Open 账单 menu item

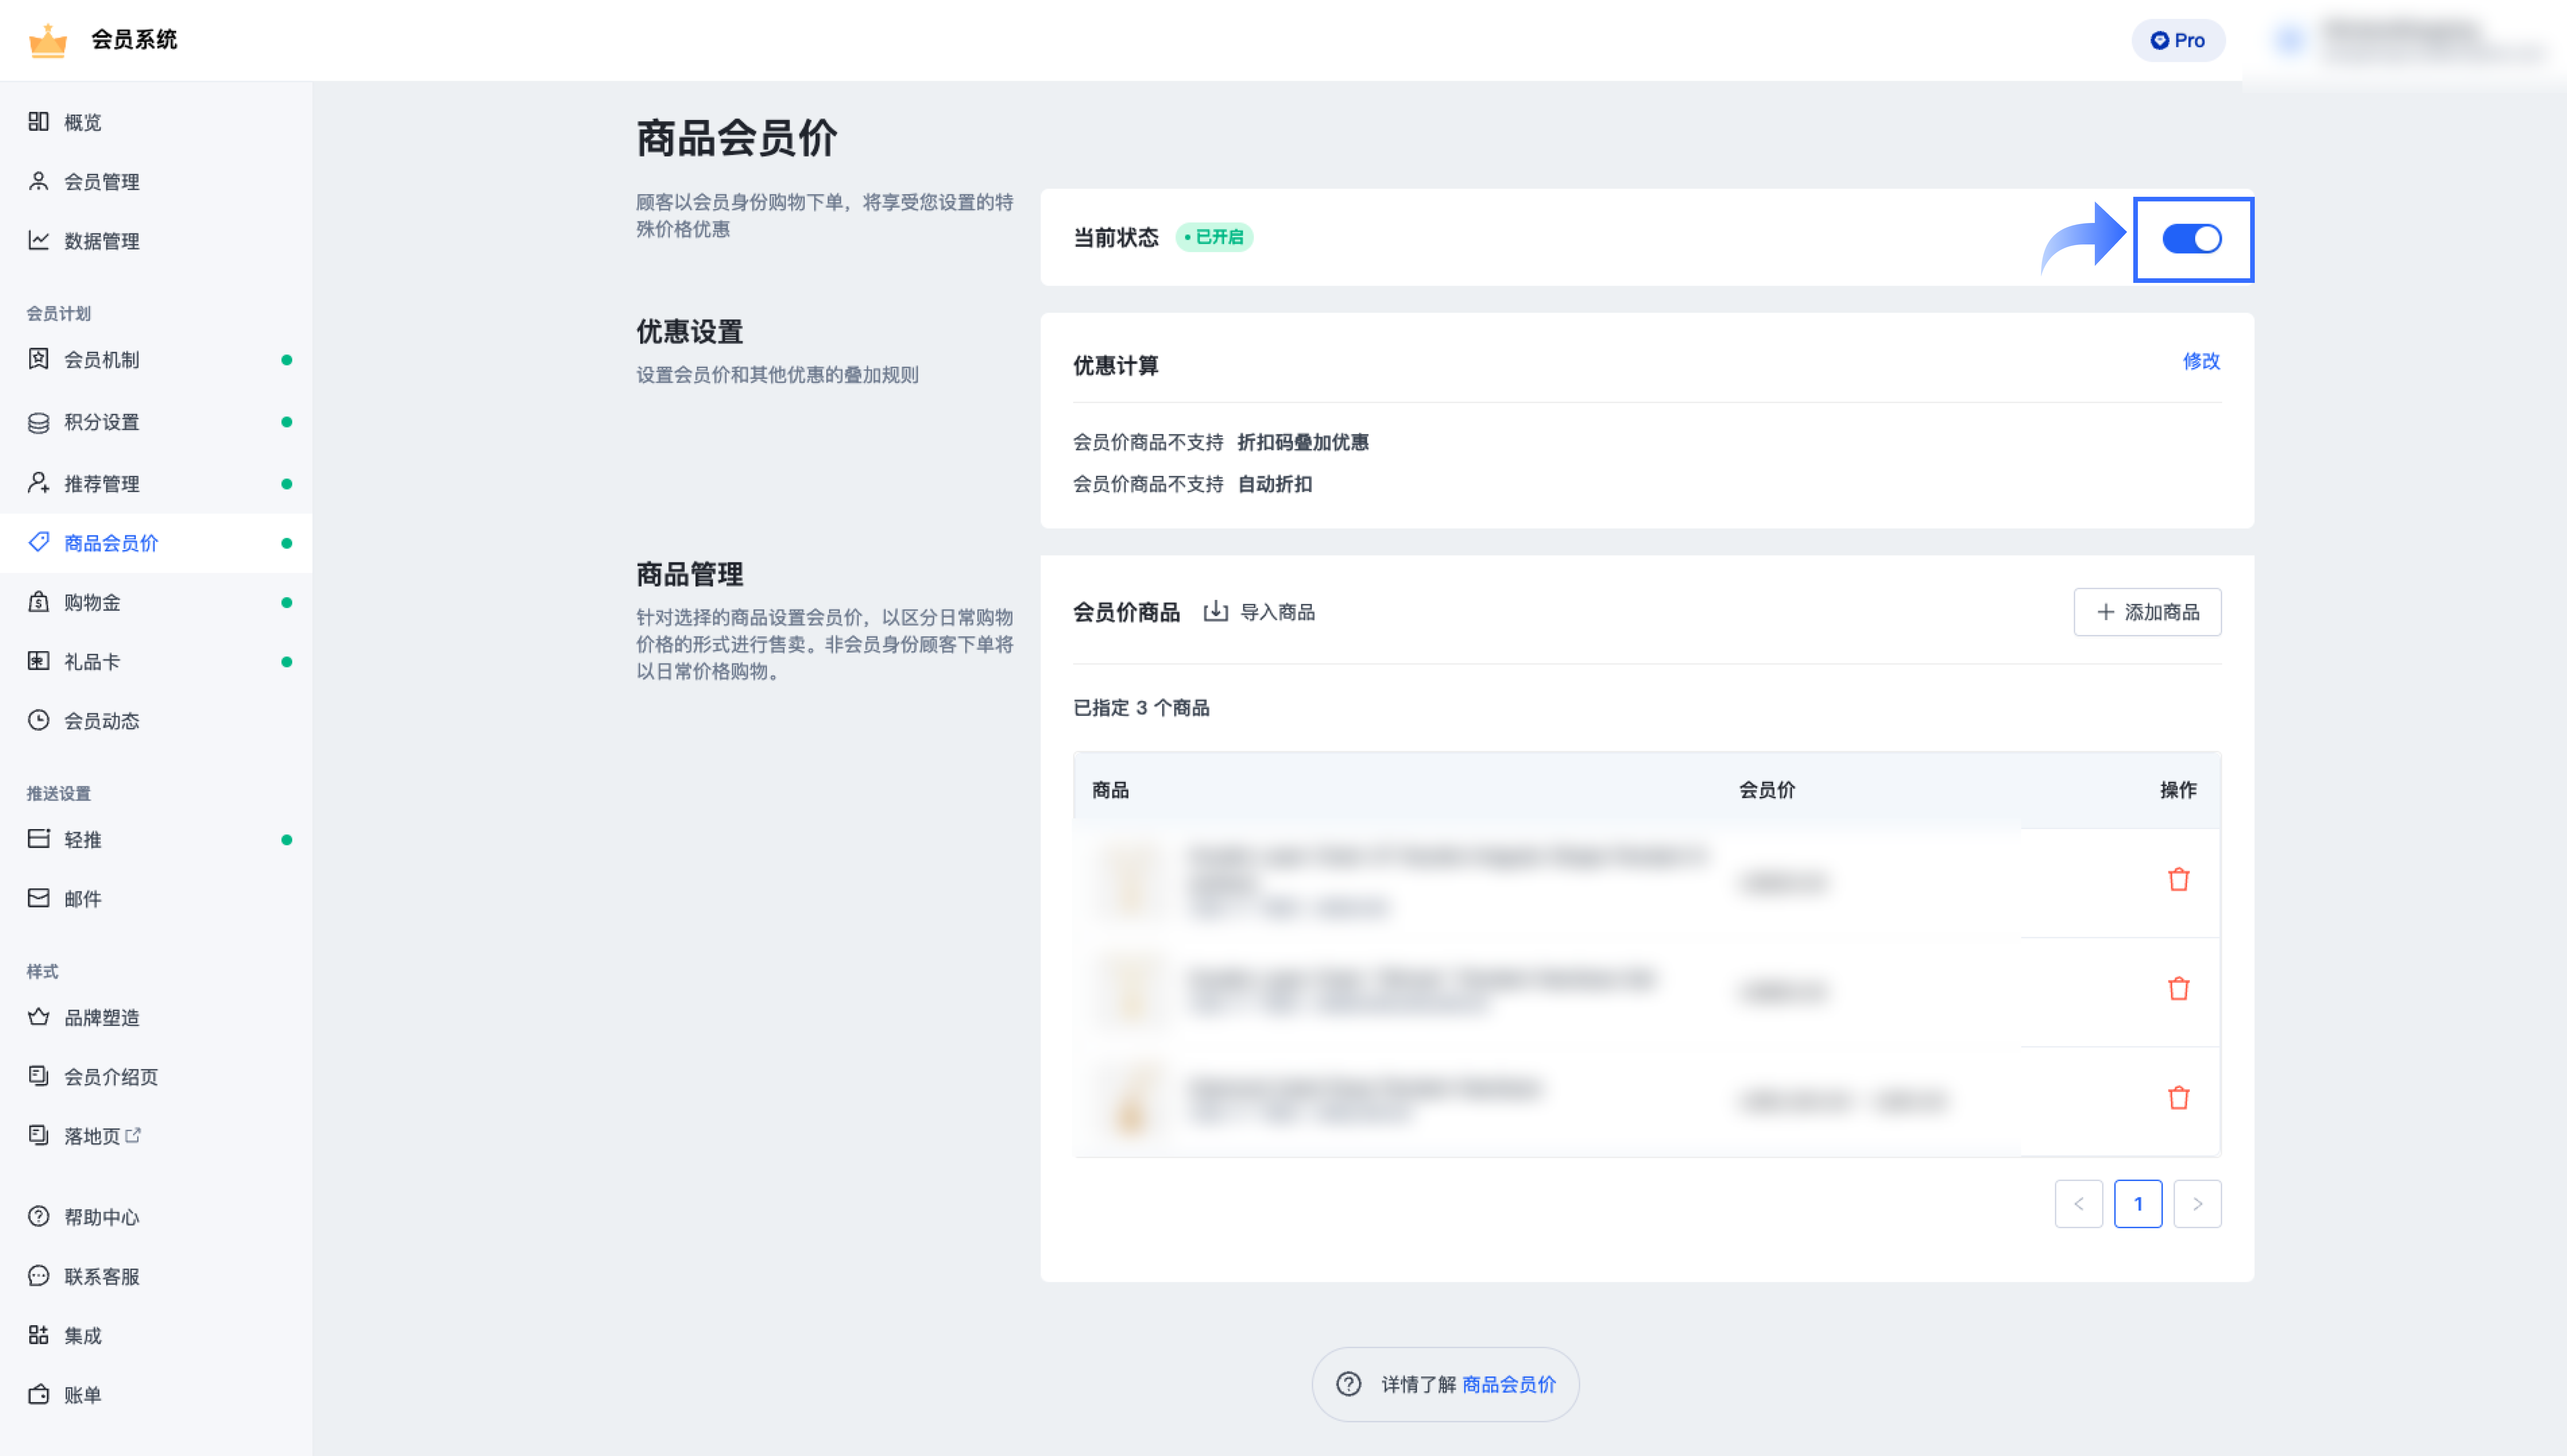156,1395
